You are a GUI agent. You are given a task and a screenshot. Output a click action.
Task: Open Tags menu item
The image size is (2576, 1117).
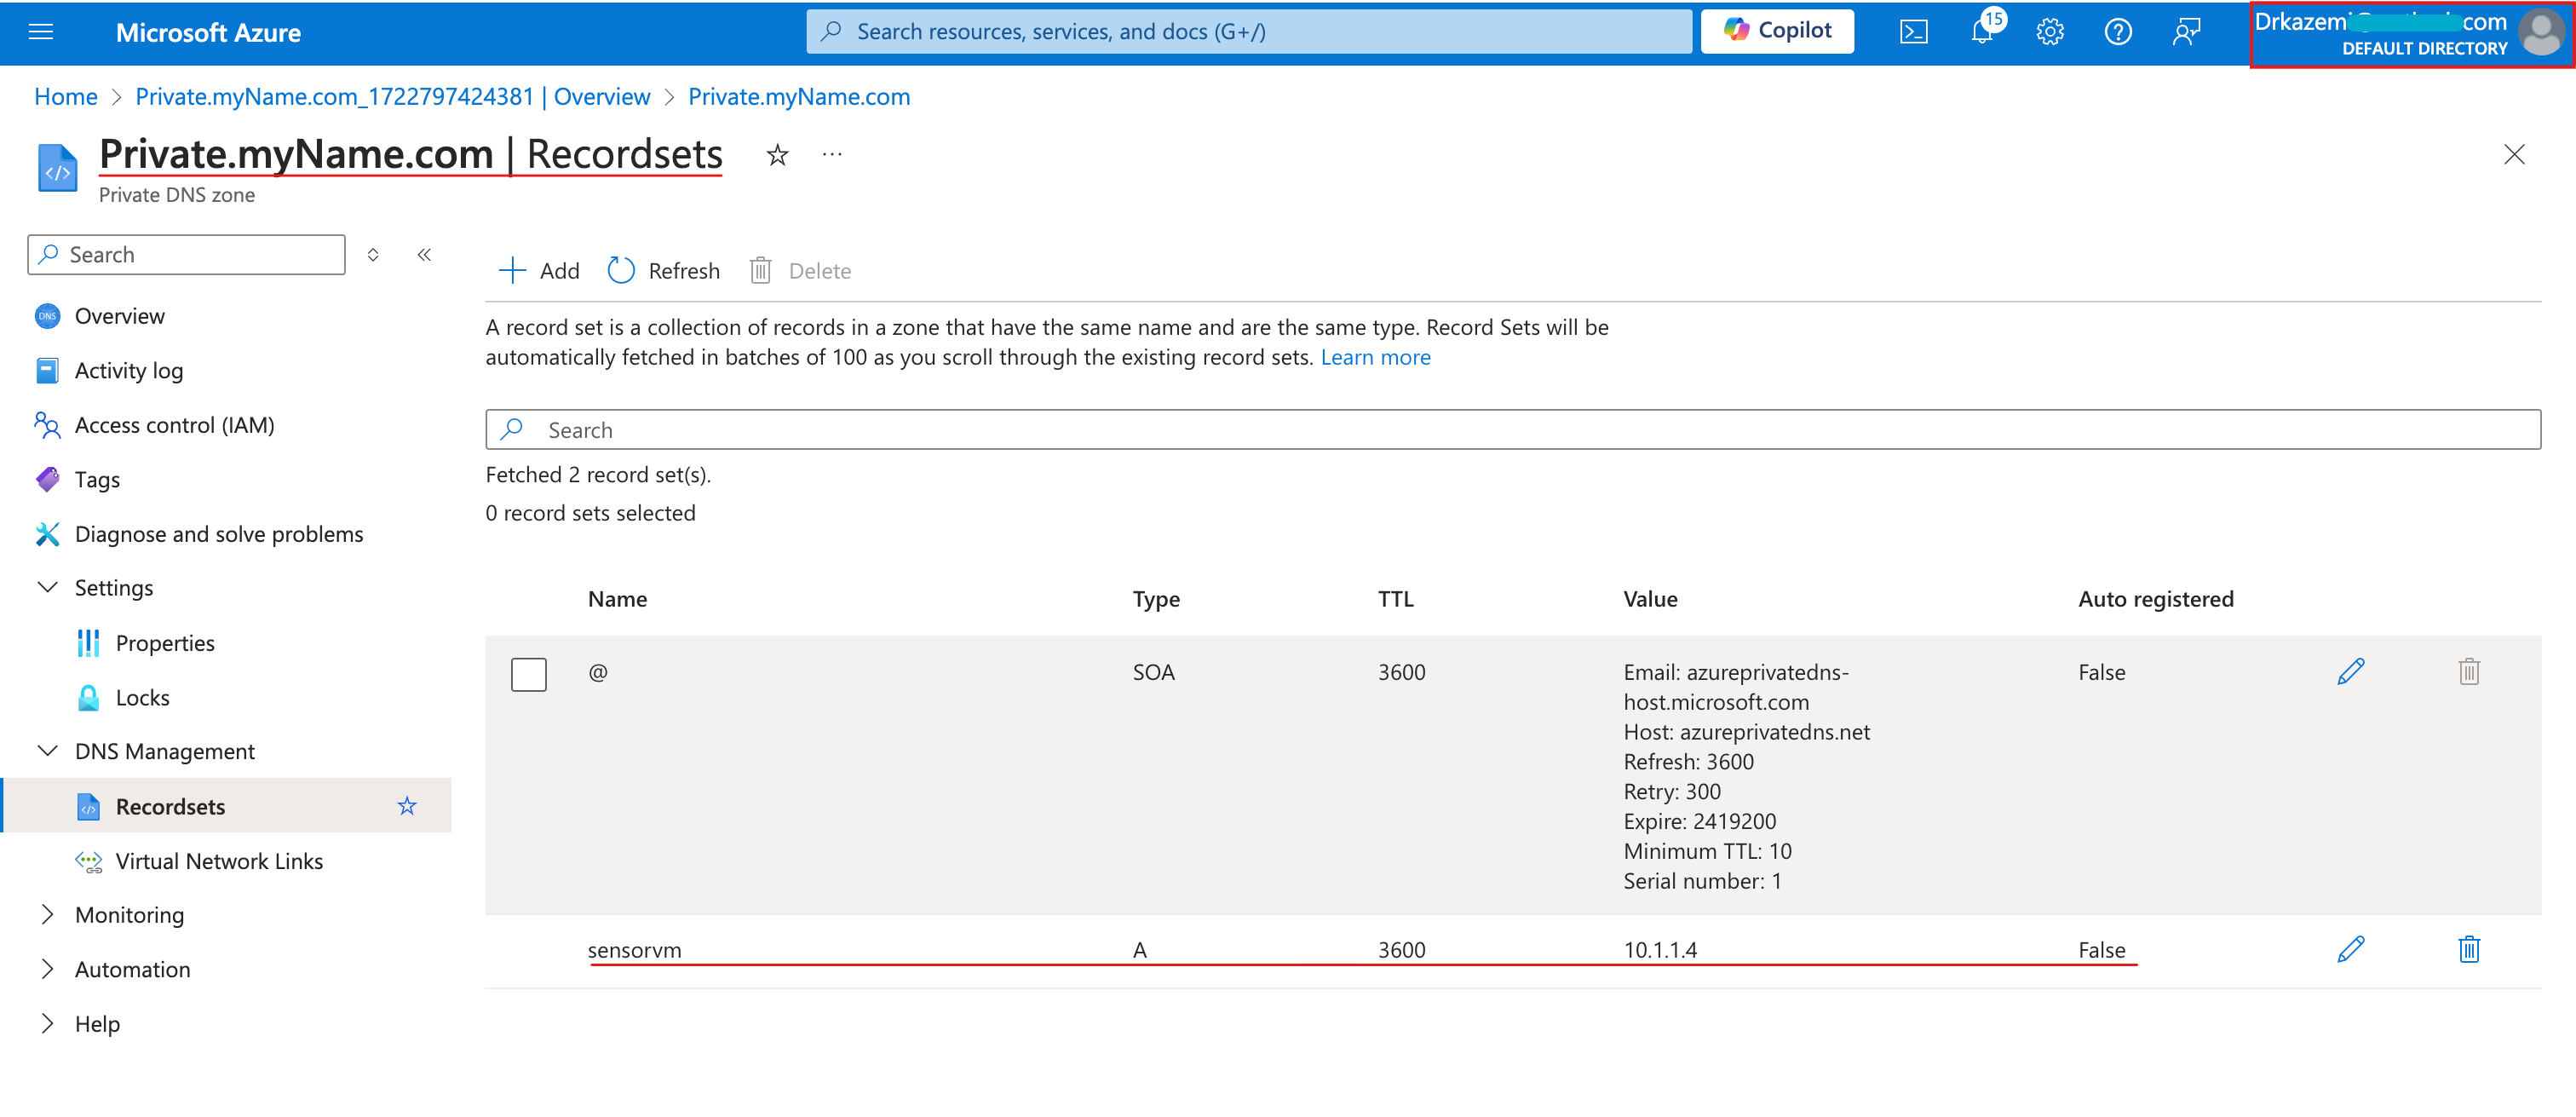[x=97, y=480]
